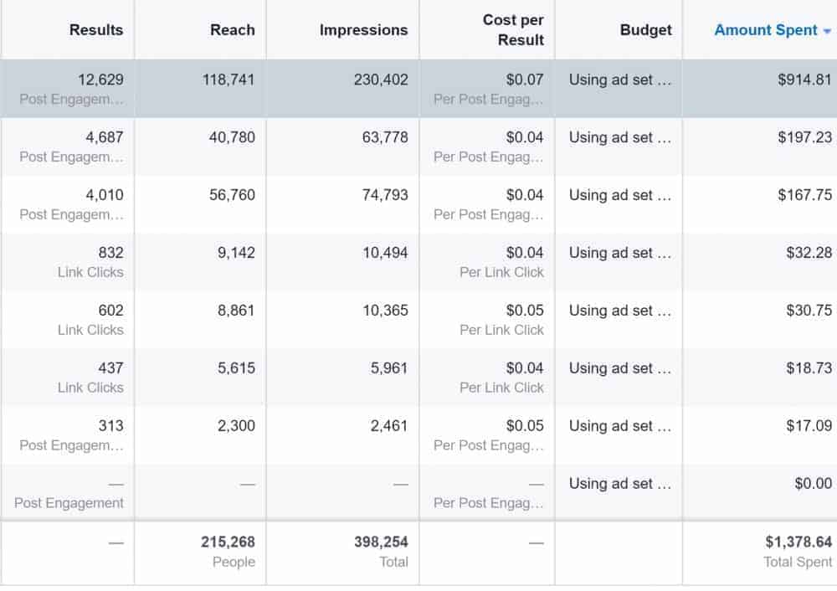The height and width of the screenshot is (591, 837).
Task: Sort by the Reach column header
Action: (232, 30)
